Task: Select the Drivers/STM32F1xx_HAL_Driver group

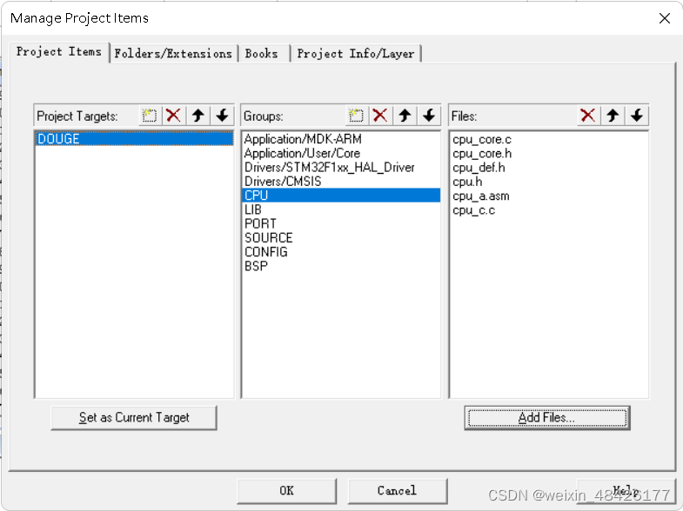Action: [341, 168]
